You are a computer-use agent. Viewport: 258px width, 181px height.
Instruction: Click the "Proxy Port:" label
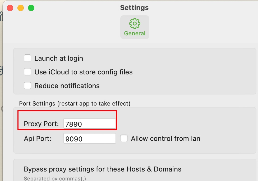point(41,124)
